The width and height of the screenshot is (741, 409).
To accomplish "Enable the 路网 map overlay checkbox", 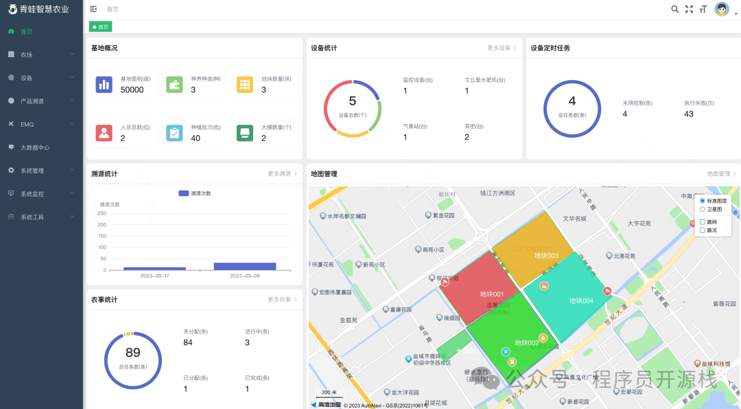I will click(x=701, y=222).
